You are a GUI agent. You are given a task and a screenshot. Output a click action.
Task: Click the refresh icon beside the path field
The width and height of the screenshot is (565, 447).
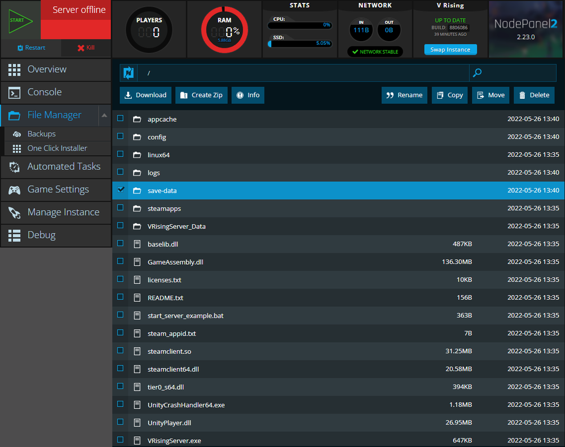point(128,73)
